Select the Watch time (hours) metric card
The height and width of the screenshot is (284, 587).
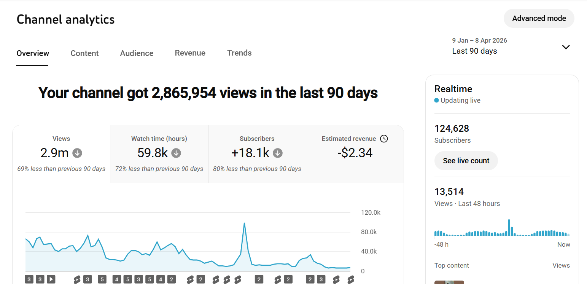159,154
